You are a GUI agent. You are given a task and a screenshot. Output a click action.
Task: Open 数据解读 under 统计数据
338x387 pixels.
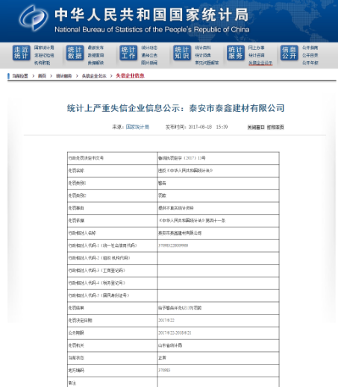coord(96,63)
